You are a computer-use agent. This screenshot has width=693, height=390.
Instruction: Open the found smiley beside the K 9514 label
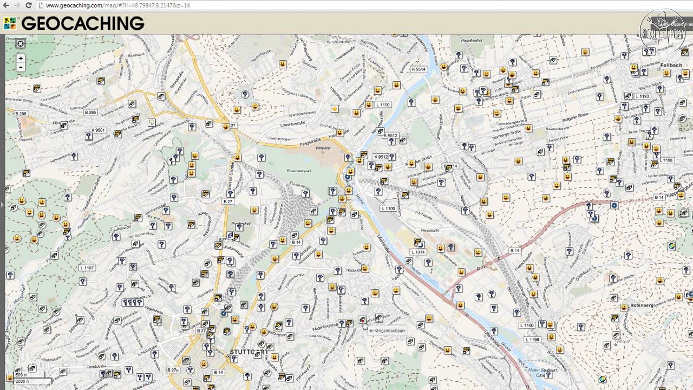[x=443, y=67]
